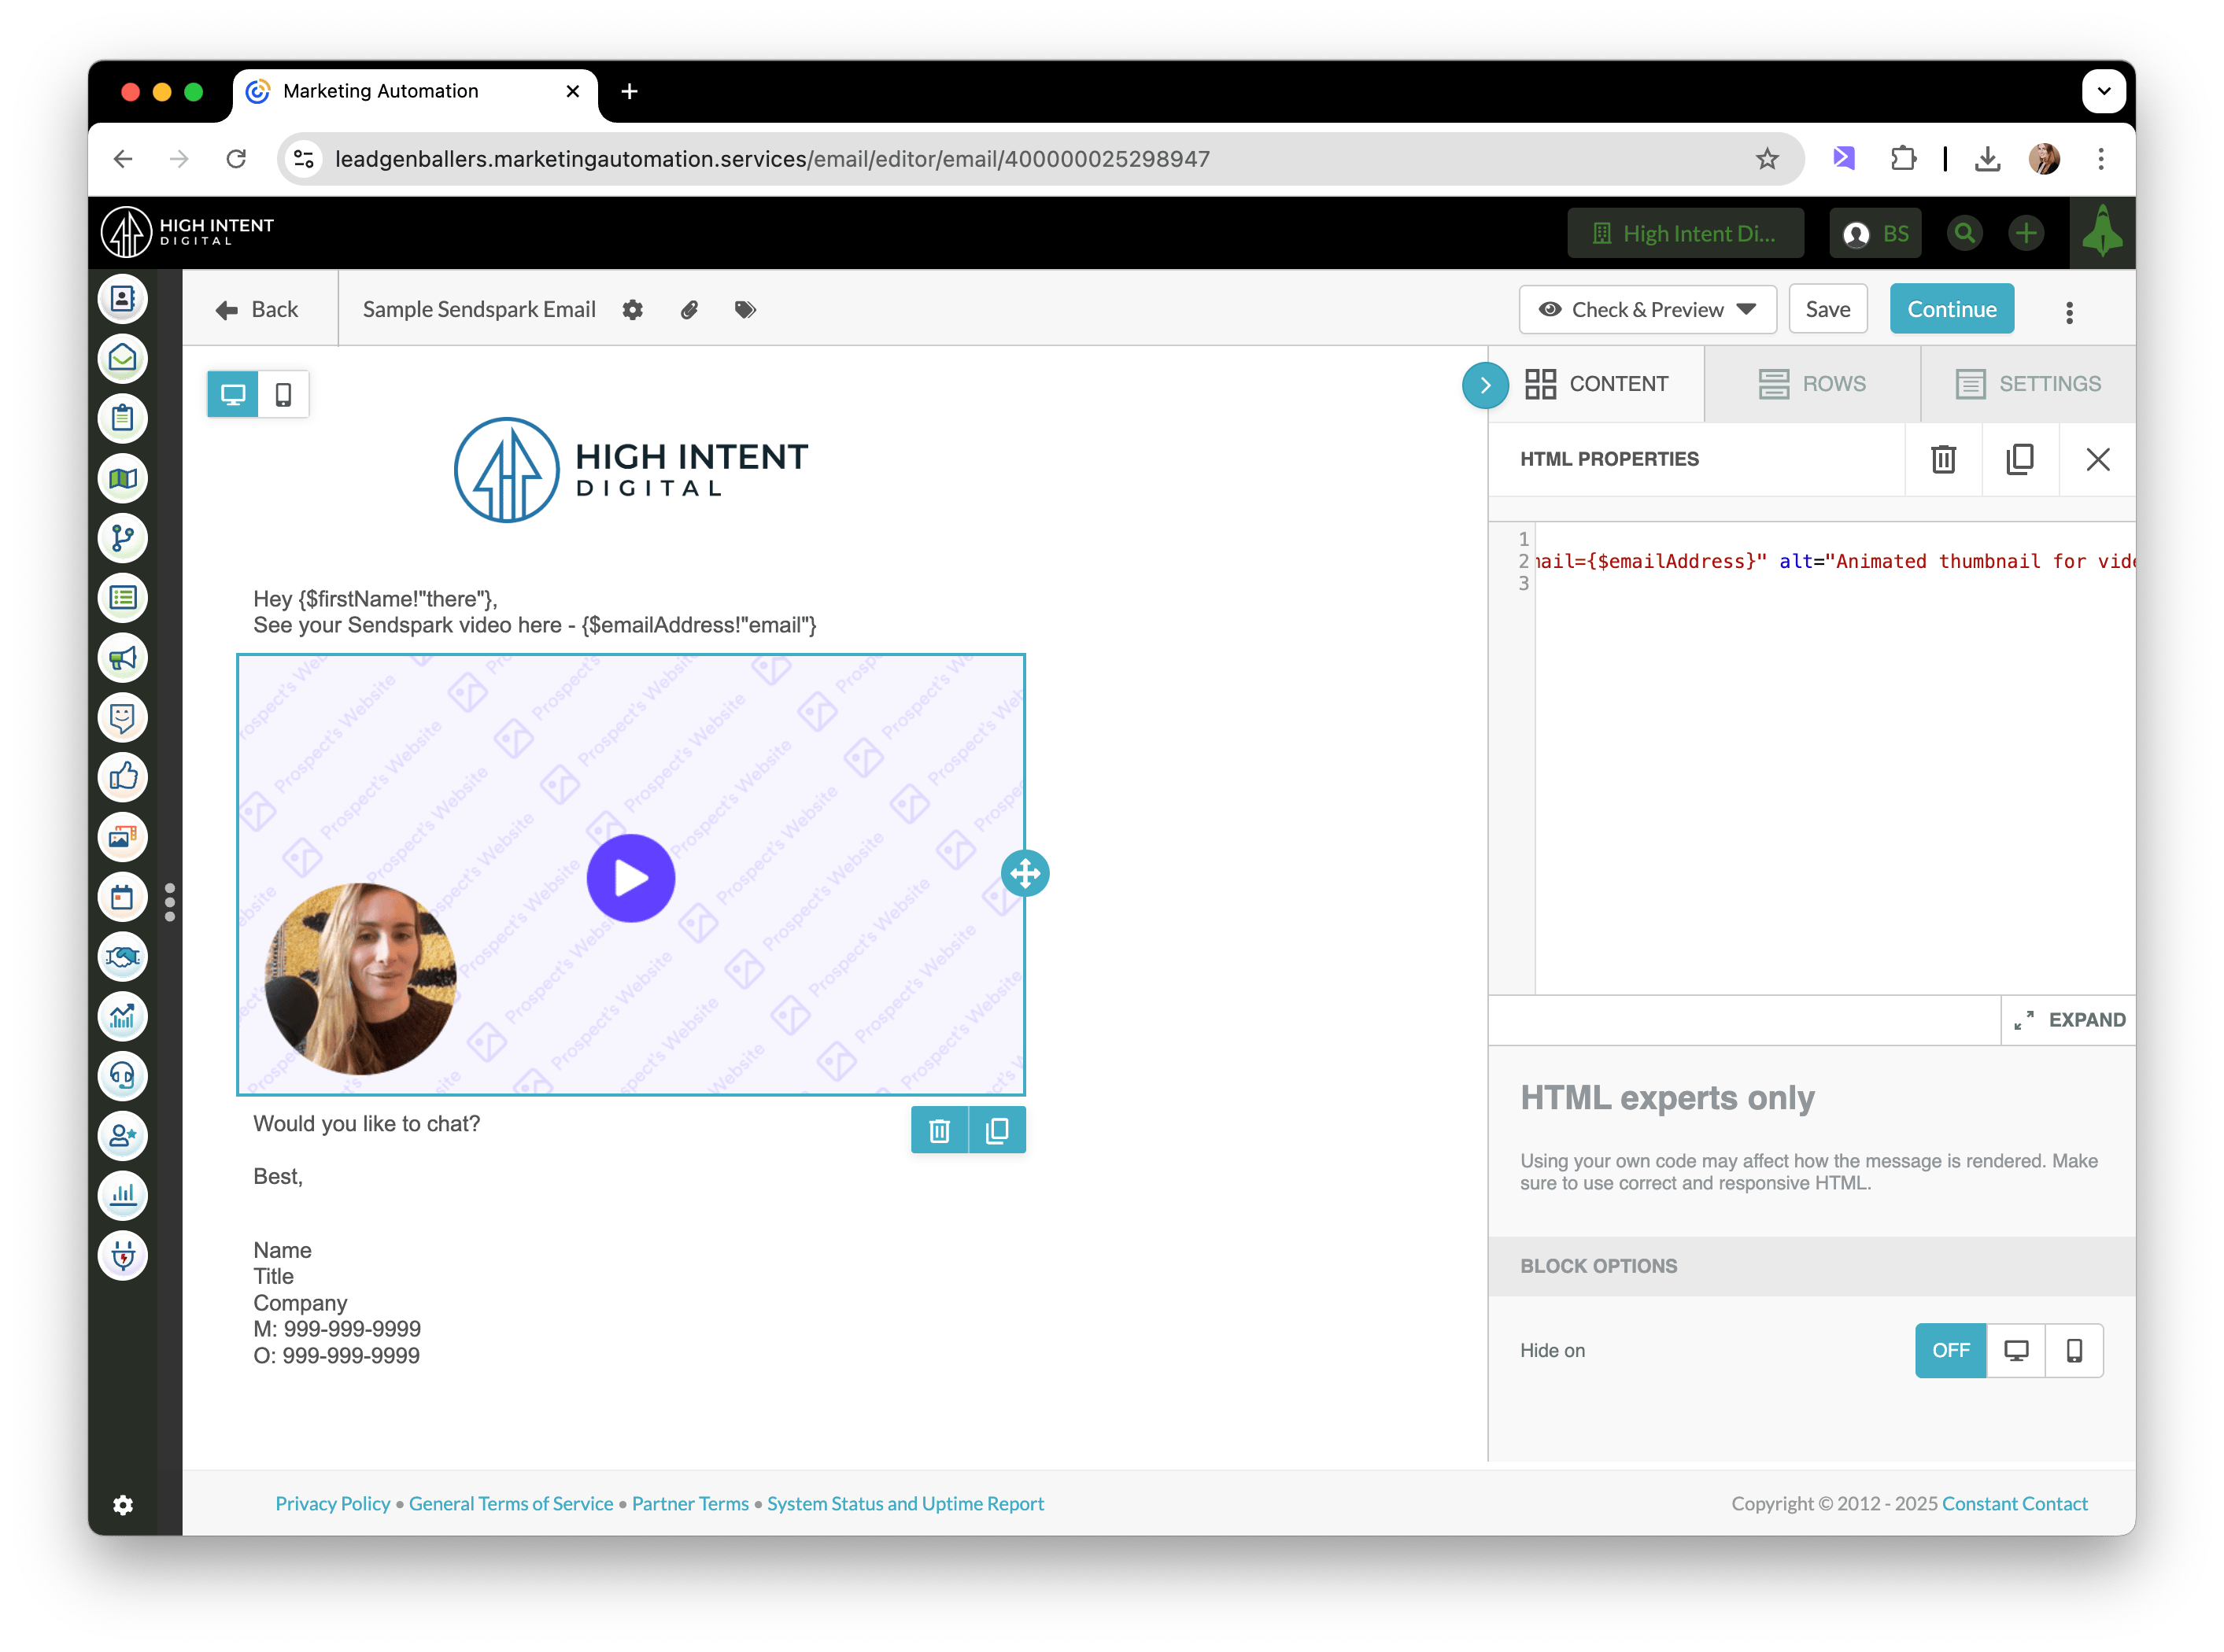Collapse the right side panel arrow
The width and height of the screenshot is (2224, 1652).
(1485, 385)
